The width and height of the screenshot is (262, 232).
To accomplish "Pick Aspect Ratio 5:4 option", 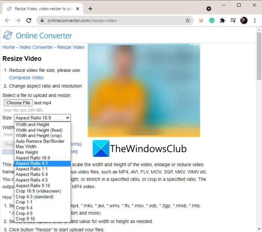I will (x=42, y=174).
